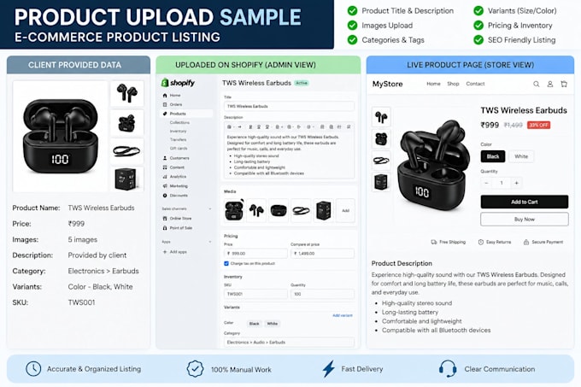Open Inventory under Products
Image resolution: width=581 pixels, height=387 pixels.
pyautogui.click(x=179, y=131)
